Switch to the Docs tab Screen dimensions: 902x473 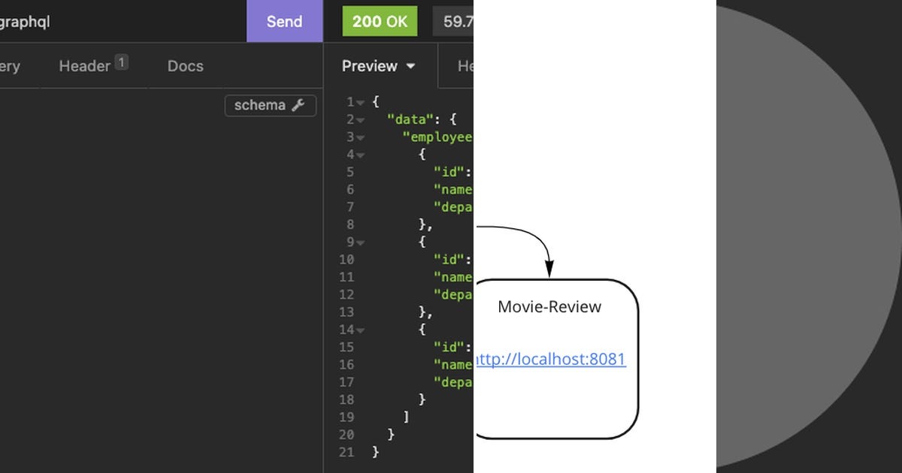click(x=185, y=66)
